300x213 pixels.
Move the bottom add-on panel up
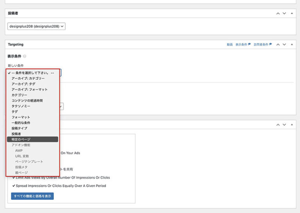[278, 125]
